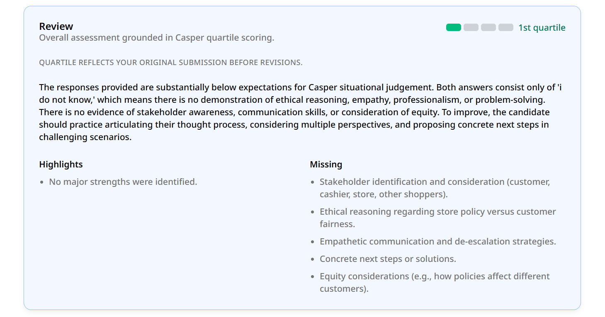The width and height of the screenshot is (605, 317).
Task: Click the 'No major strengths were identified' bullet
Action: (x=123, y=181)
